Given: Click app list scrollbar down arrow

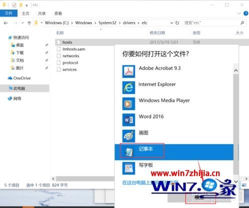Looking at the screenshot, I should click(236, 181).
